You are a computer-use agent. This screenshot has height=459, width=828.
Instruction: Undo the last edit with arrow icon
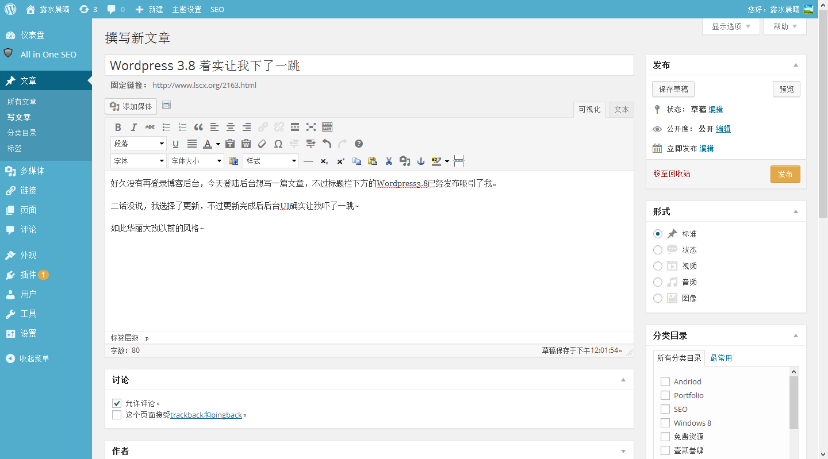pyautogui.click(x=327, y=144)
